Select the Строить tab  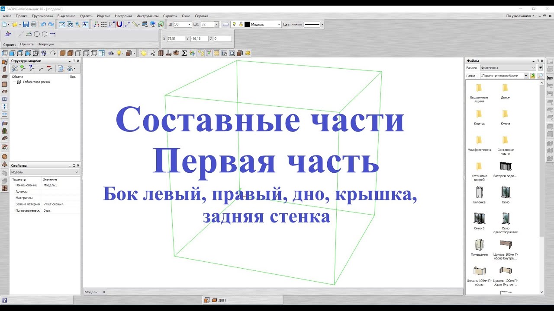point(10,44)
